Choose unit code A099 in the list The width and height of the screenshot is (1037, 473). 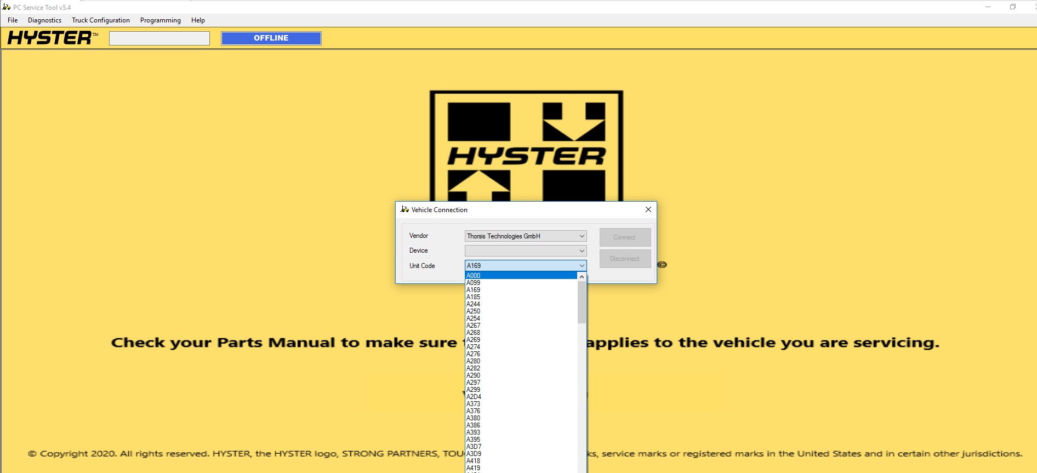(x=474, y=283)
